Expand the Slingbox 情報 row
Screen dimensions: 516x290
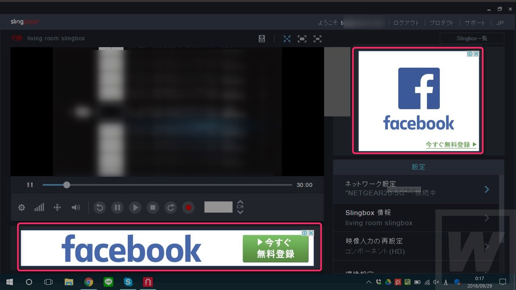pos(416,217)
